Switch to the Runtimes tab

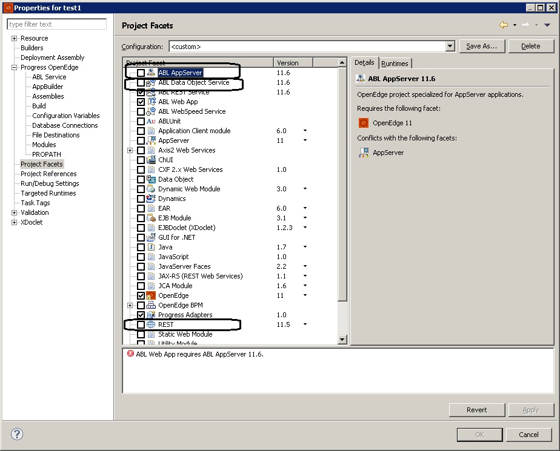395,64
